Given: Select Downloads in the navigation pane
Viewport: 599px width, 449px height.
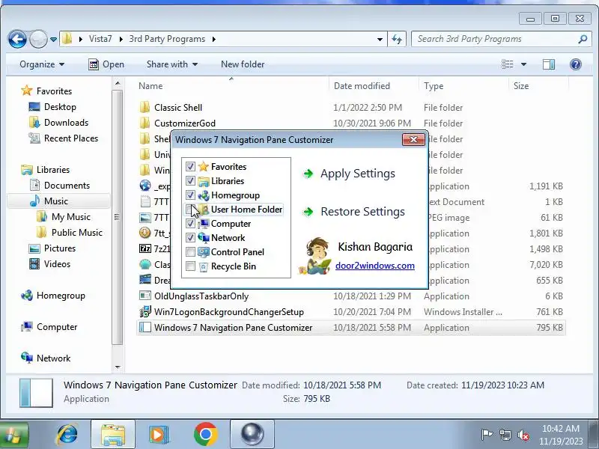Looking at the screenshot, I should pos(66,123).
